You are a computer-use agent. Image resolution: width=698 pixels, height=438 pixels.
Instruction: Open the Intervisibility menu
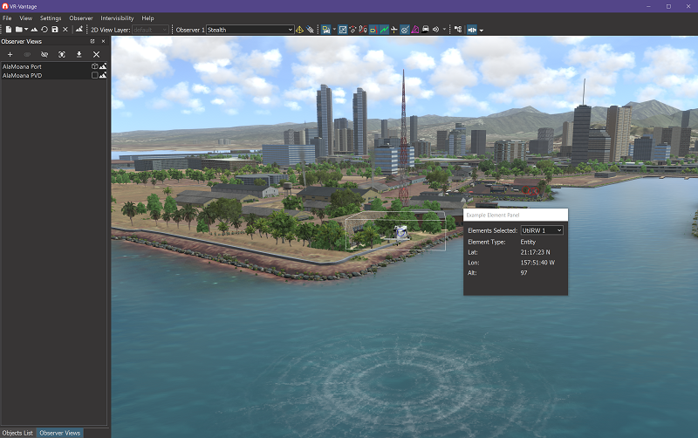tap(117, 18)
